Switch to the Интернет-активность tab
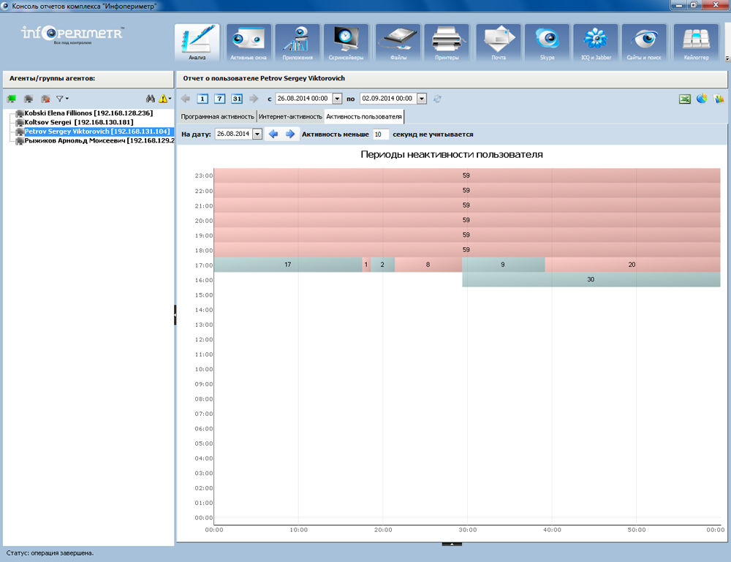 pyautogui.click(x=290, y=116)
